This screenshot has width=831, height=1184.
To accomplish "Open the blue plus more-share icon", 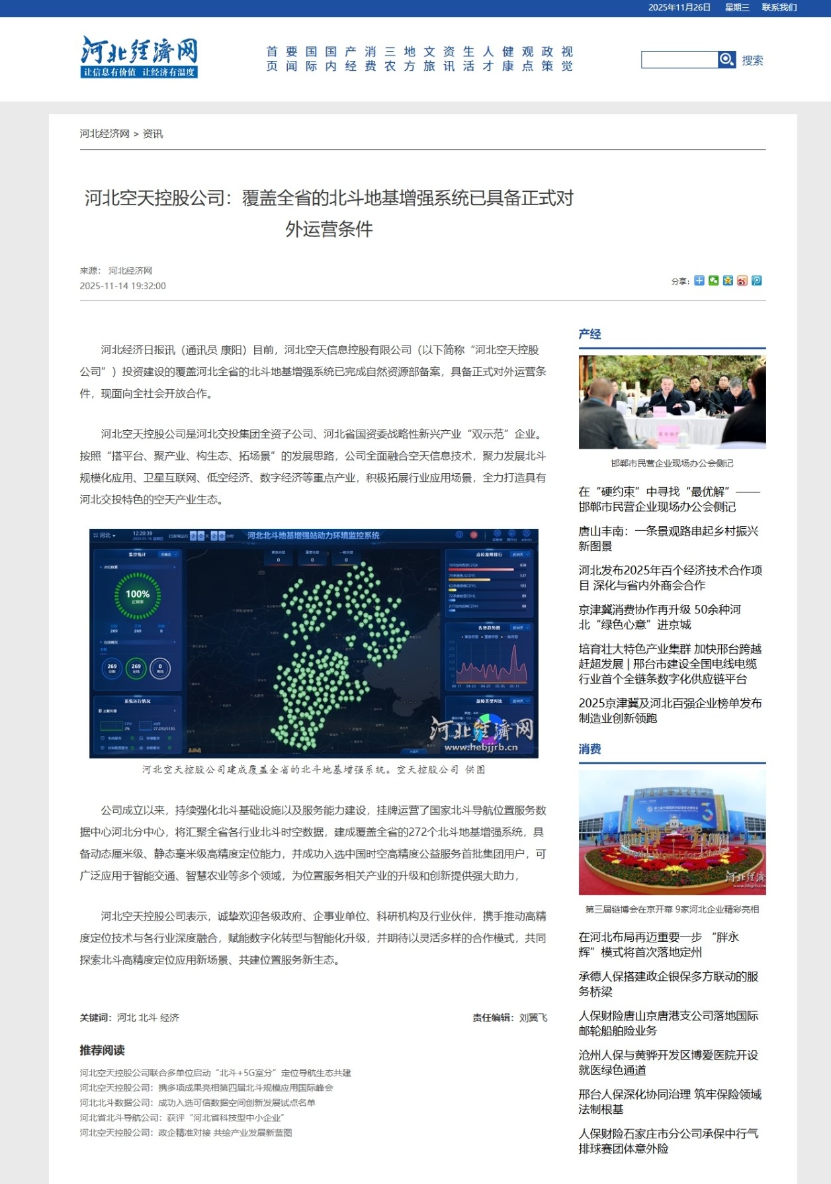I will pos(699,281).
